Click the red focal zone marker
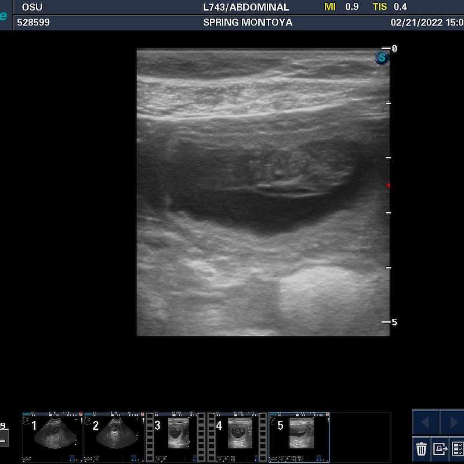This screenshot has width=464, height=464. point(388,186)
